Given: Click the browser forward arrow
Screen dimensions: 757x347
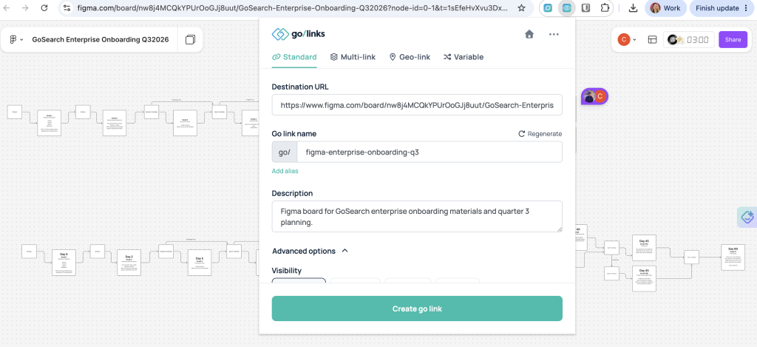Looking at the screenshot, I should click(25, 7).
